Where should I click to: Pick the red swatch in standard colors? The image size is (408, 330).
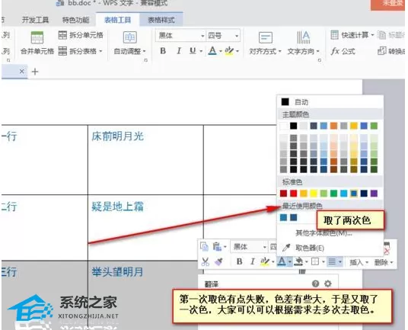click(293, 194)
